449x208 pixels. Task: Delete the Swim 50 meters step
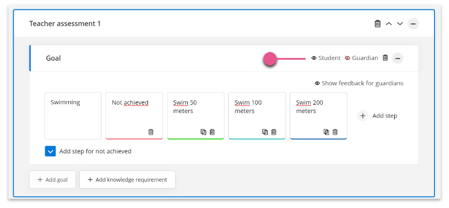coord(212,132)
